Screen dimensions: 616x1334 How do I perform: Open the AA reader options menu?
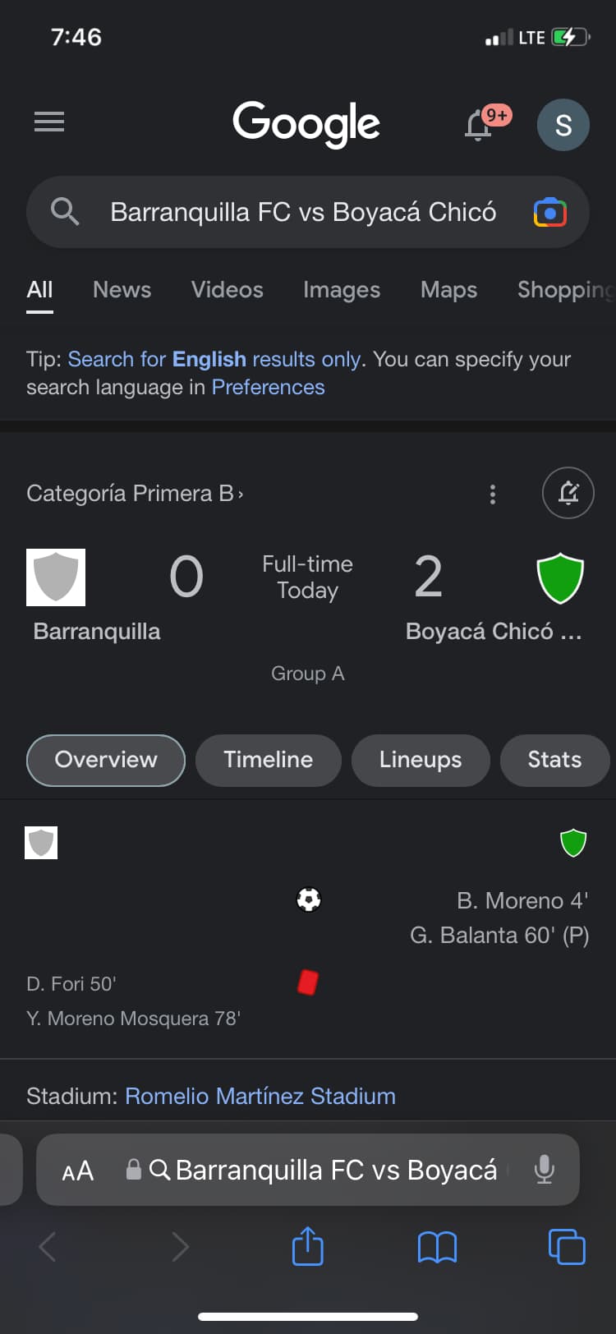78,1171
